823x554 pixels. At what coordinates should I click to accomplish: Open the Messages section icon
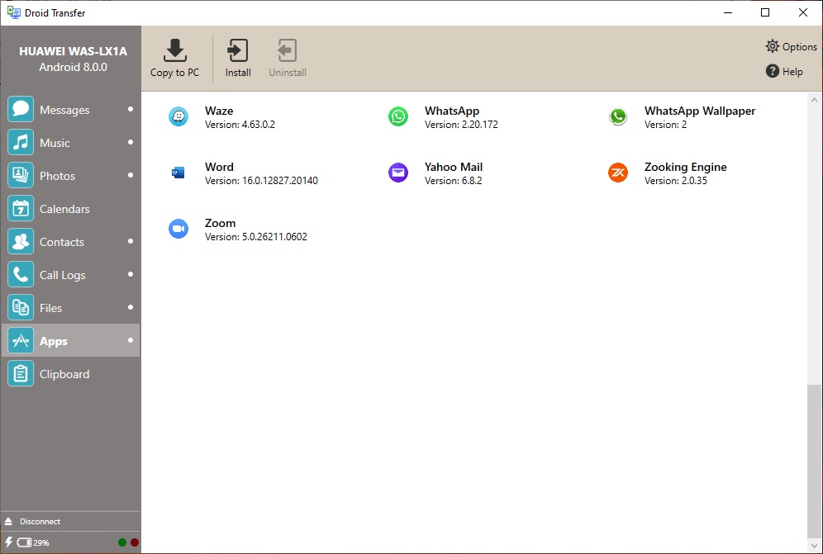coord(21,109)
